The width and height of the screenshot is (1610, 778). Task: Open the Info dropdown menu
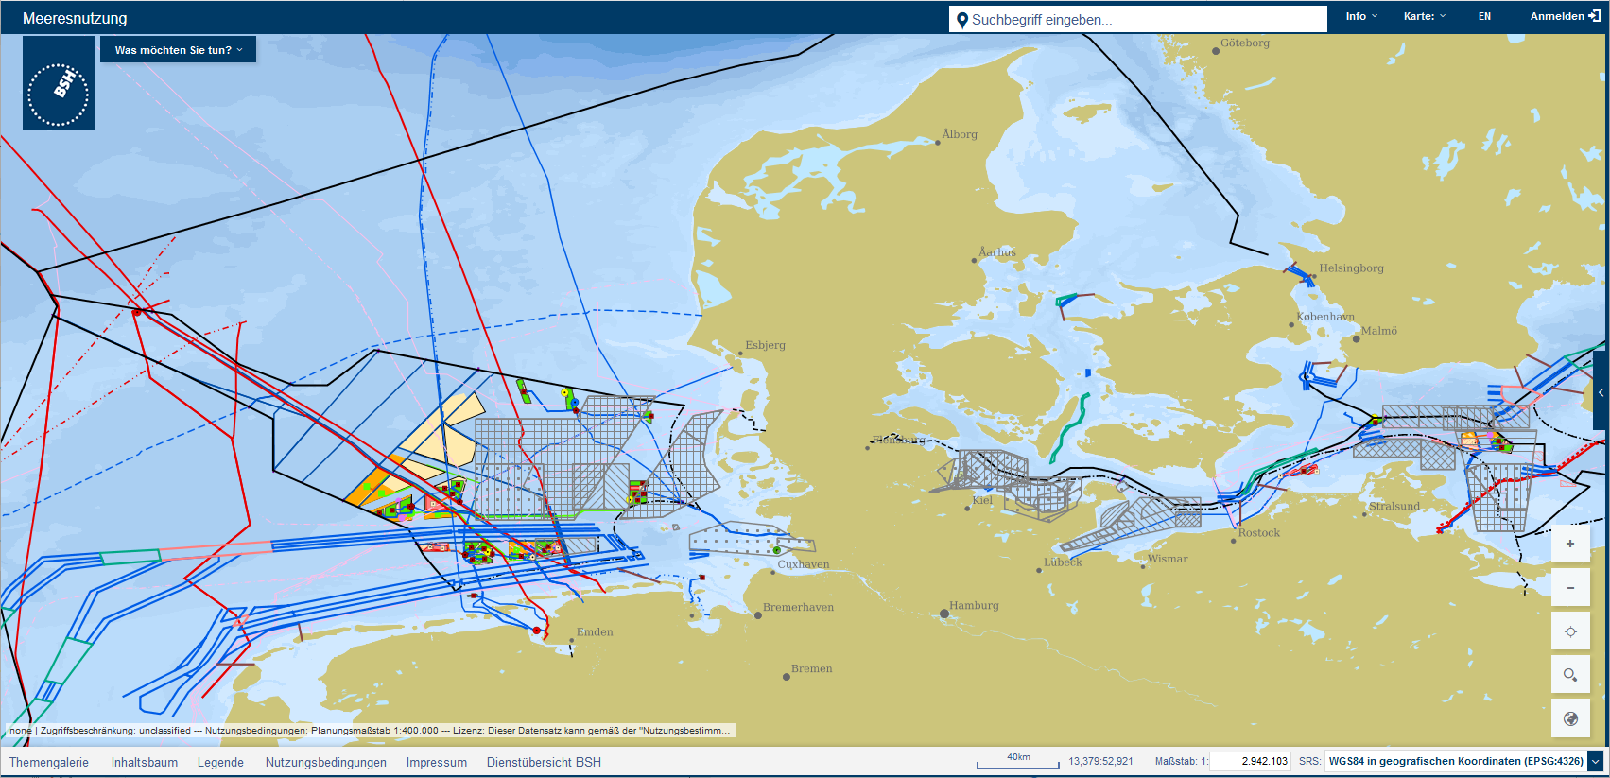[1361, 16]
